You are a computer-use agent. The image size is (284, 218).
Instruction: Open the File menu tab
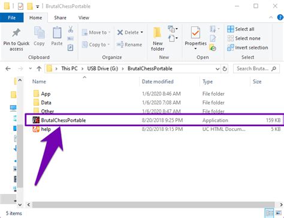11,17
